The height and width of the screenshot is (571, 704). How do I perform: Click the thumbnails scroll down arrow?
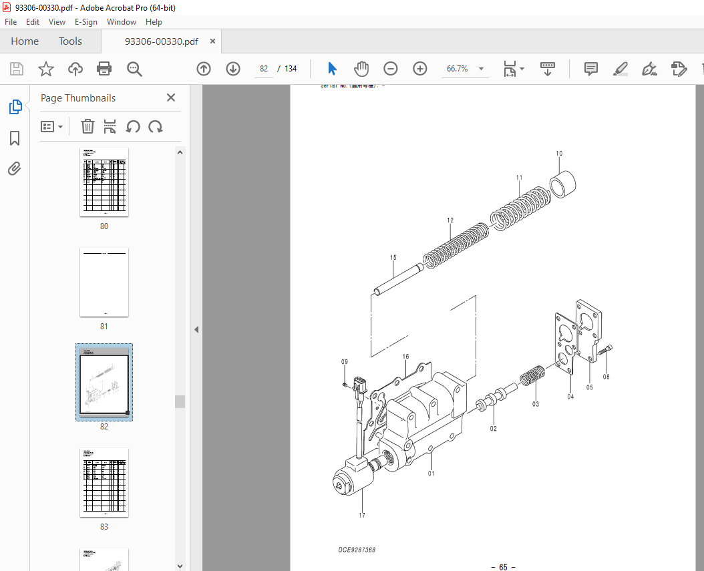click(180, 566)
